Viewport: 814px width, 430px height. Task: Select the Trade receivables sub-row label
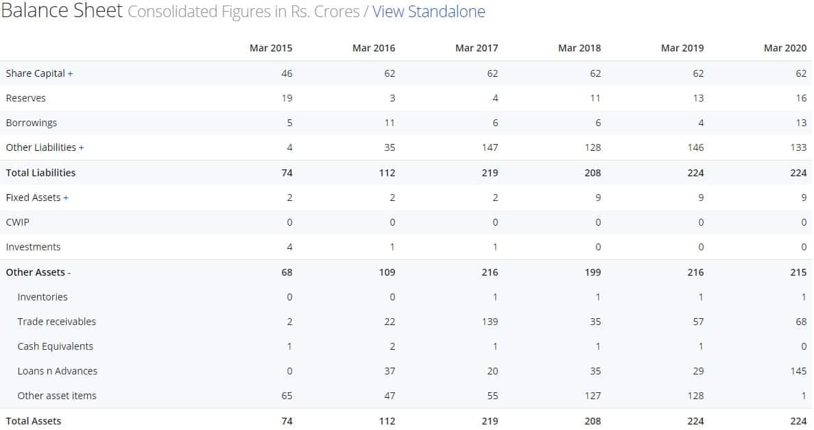pos(56,322)
